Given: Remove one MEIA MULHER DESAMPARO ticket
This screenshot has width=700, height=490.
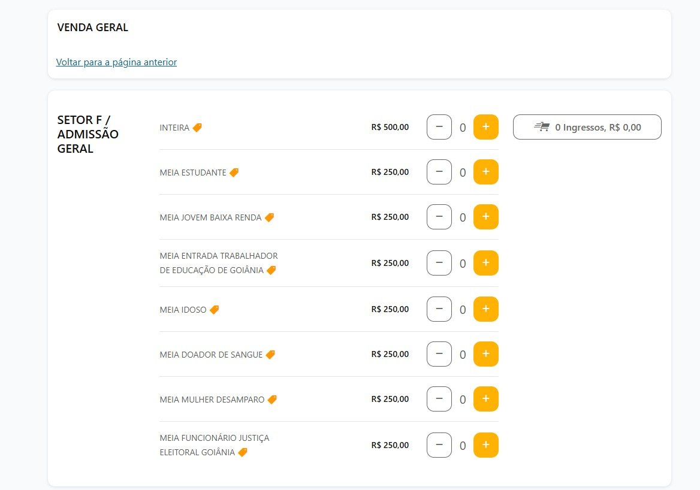Looking at the screenshot, I should point(439,399).
